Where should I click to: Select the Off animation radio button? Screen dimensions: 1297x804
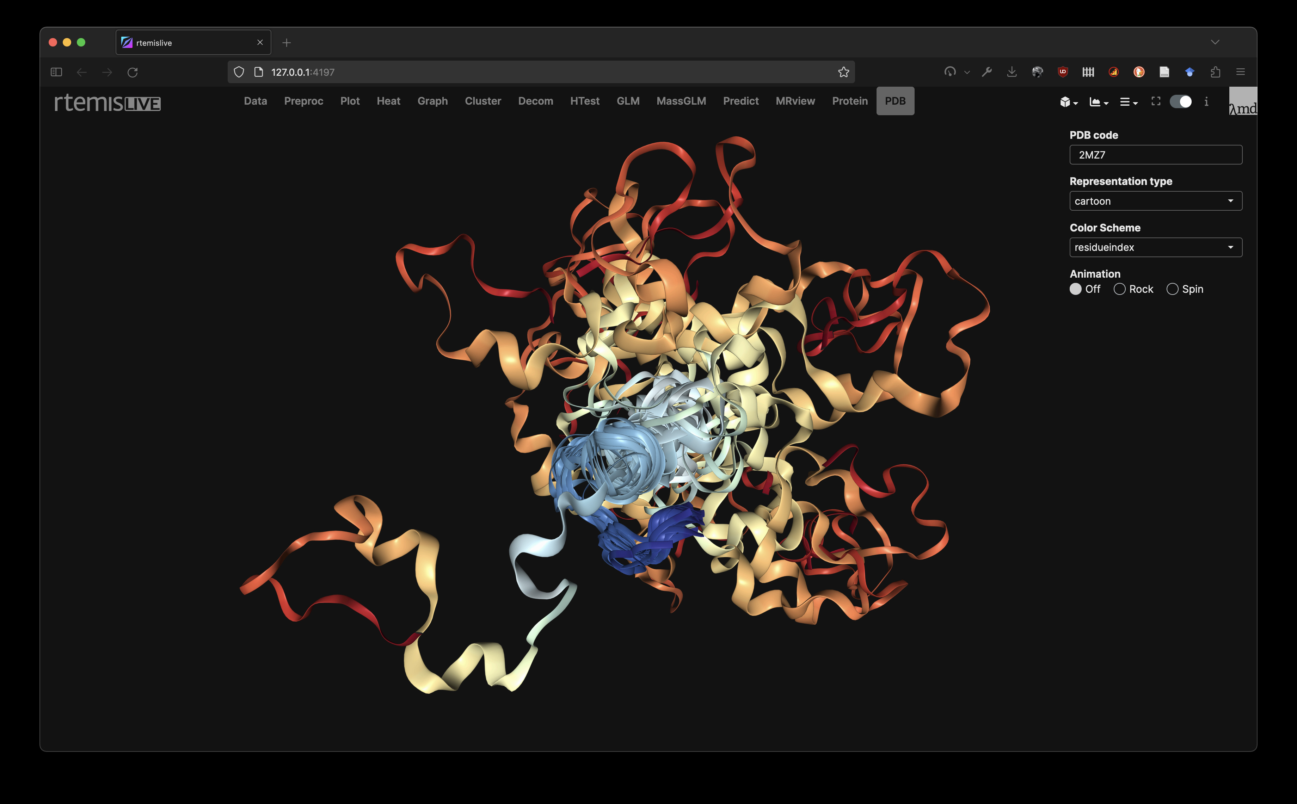(x=1075, y=289)
